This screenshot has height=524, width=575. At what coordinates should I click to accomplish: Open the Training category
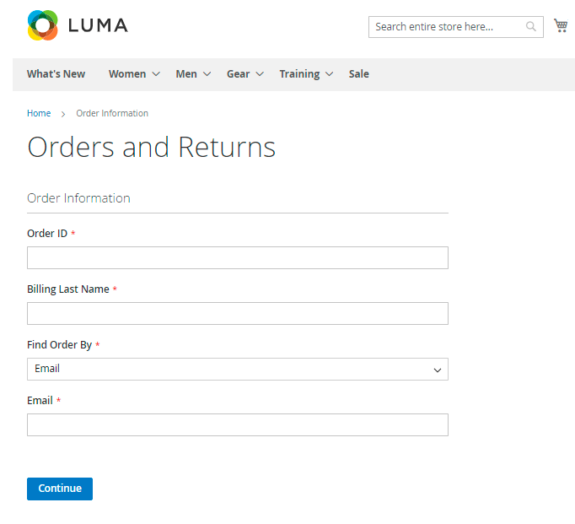click(299, 74)
